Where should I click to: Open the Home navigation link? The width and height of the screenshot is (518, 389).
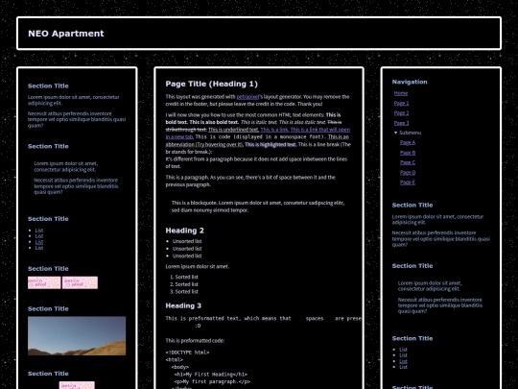401,93
